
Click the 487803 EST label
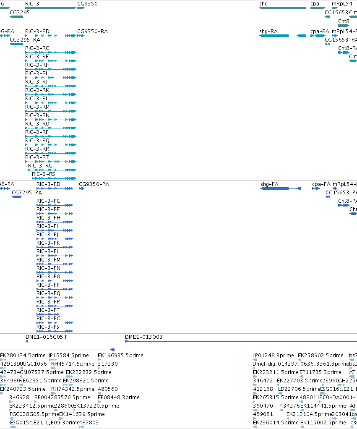point(89,423)
